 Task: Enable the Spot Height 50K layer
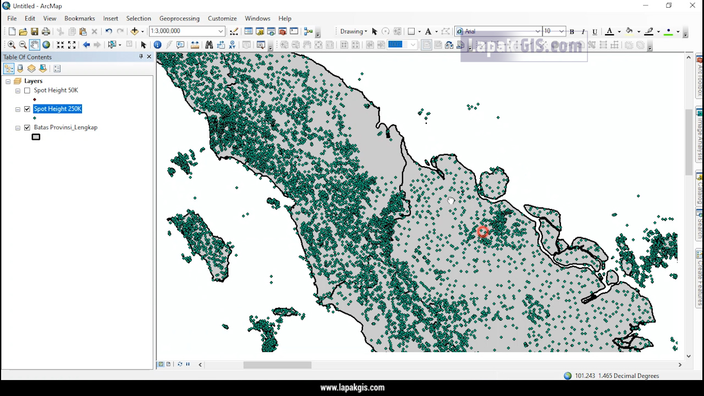coord(27,90)
